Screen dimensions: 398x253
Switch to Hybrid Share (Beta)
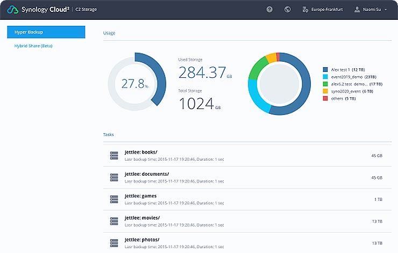pos(33,46)
